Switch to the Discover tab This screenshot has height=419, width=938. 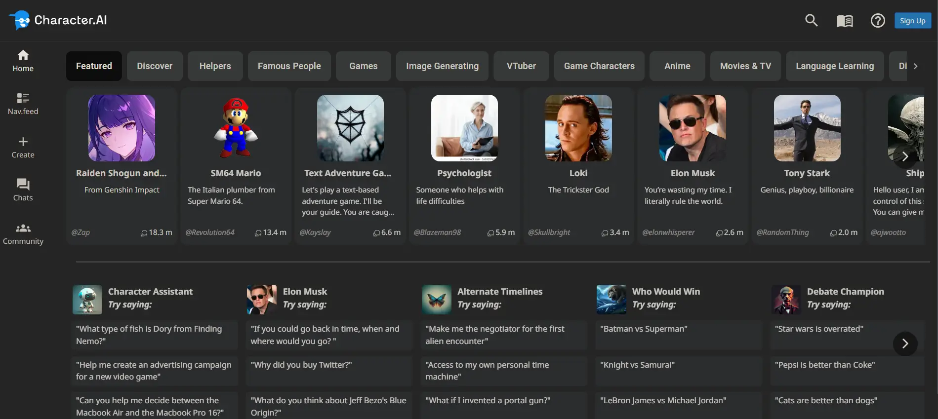click(155, 66)
